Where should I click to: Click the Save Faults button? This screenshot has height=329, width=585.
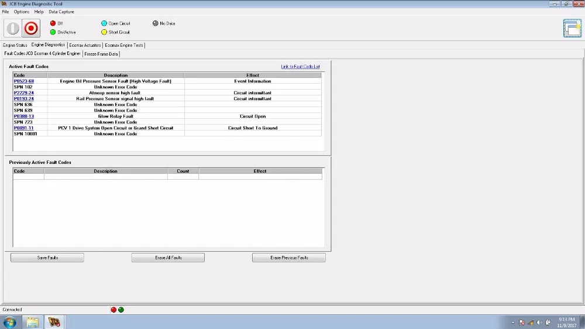click(47, 258)
